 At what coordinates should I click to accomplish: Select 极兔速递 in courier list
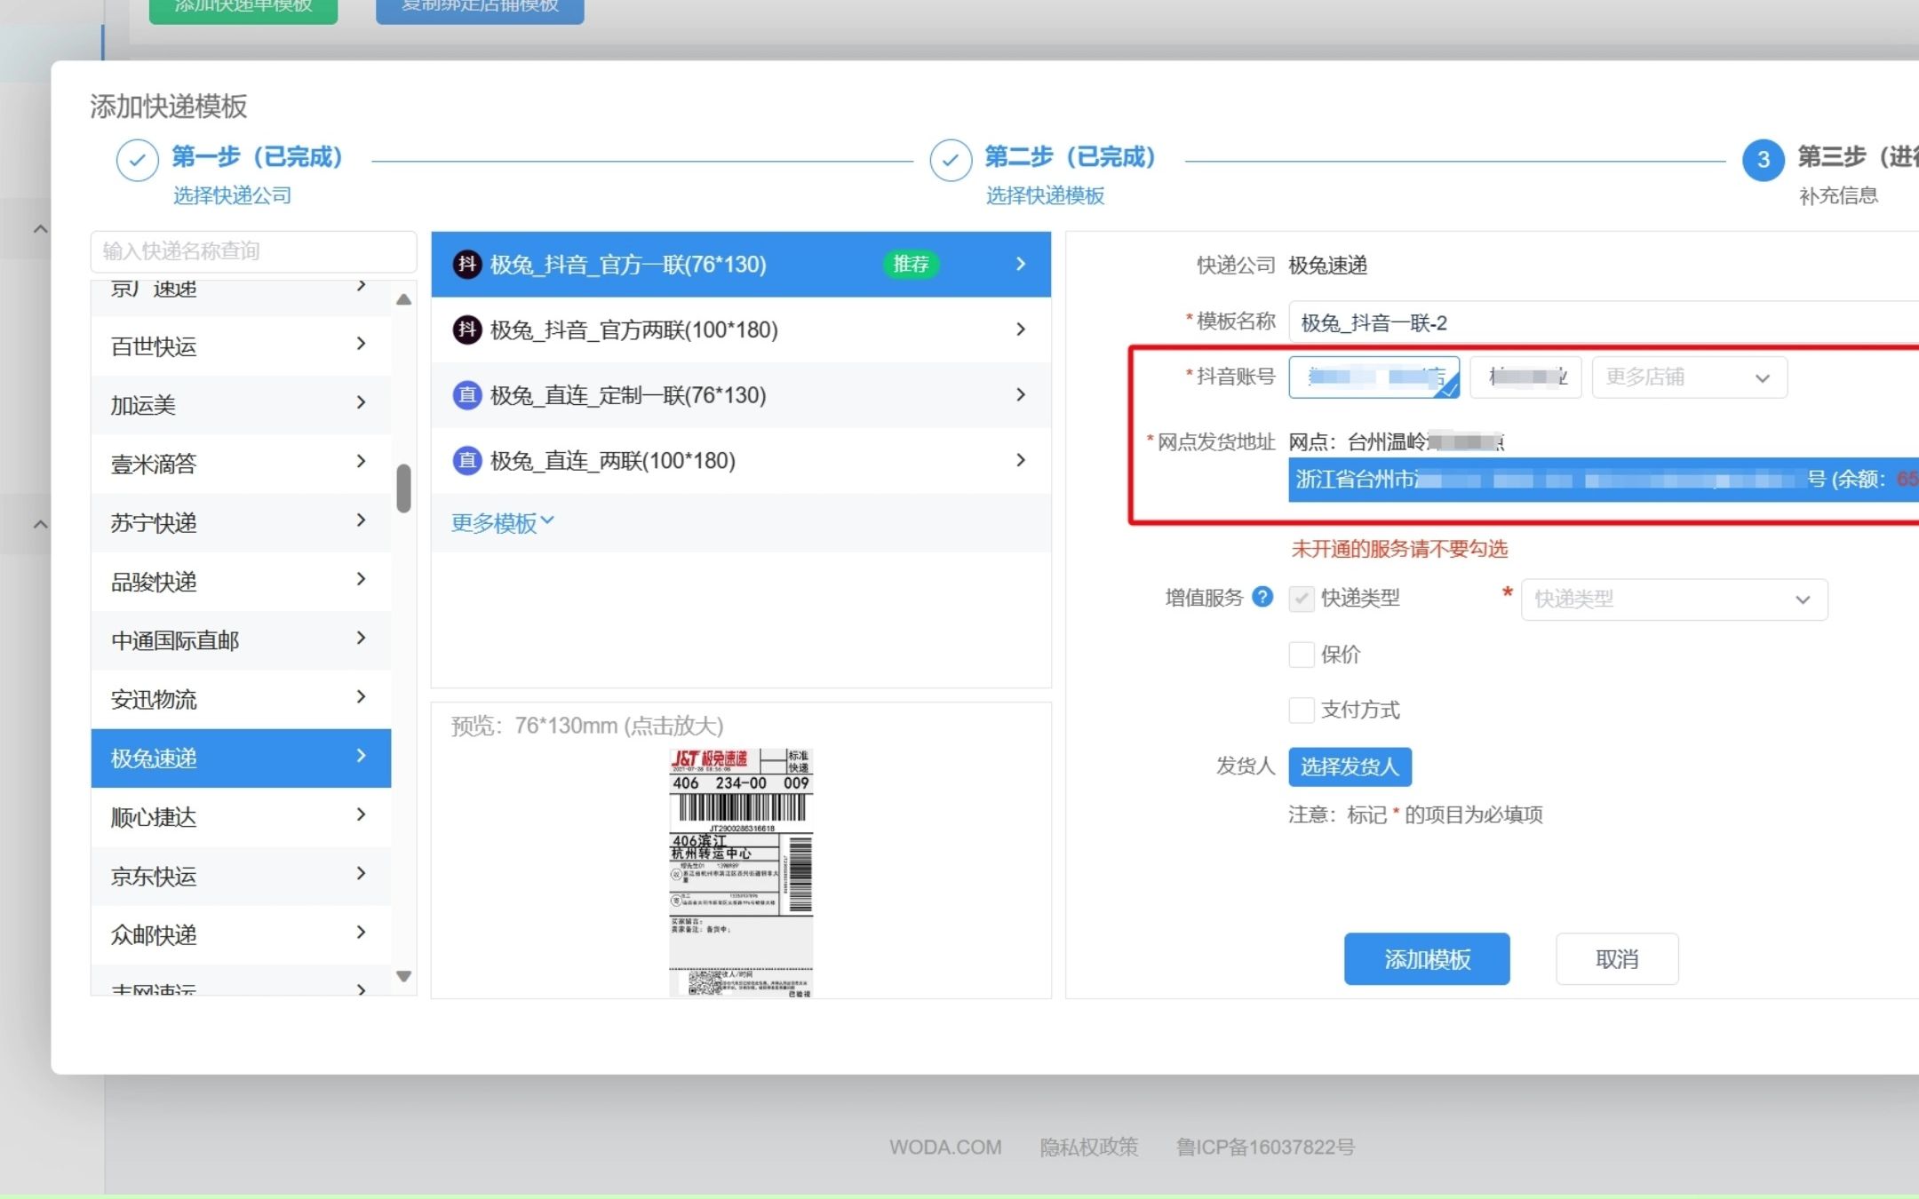[241, 758]
